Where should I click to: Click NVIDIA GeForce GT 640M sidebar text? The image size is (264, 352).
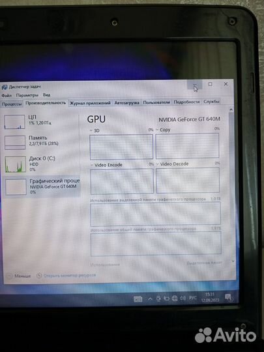click(x=53, y=186)
